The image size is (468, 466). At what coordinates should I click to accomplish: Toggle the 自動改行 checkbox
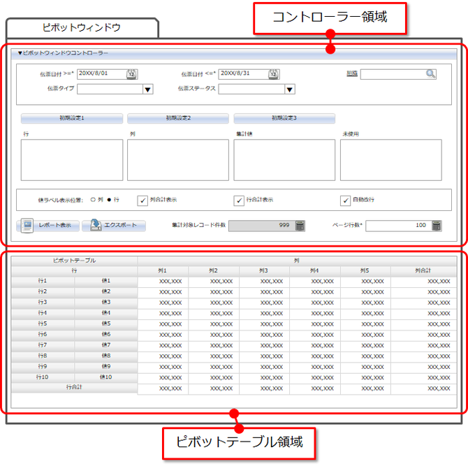coord(345,201)
